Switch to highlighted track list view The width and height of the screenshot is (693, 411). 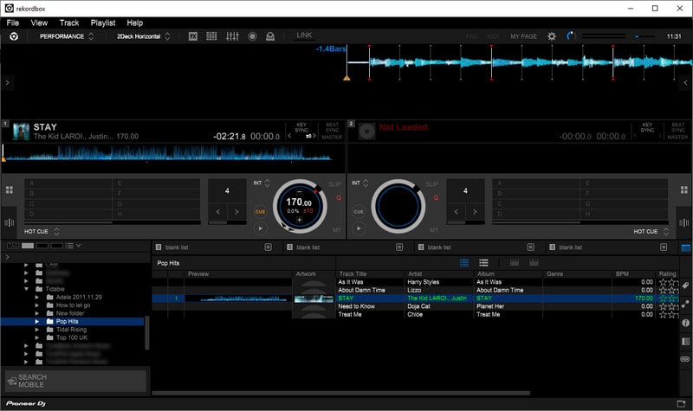click(464, 263)
